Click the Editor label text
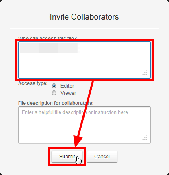 tap(67, 86)
